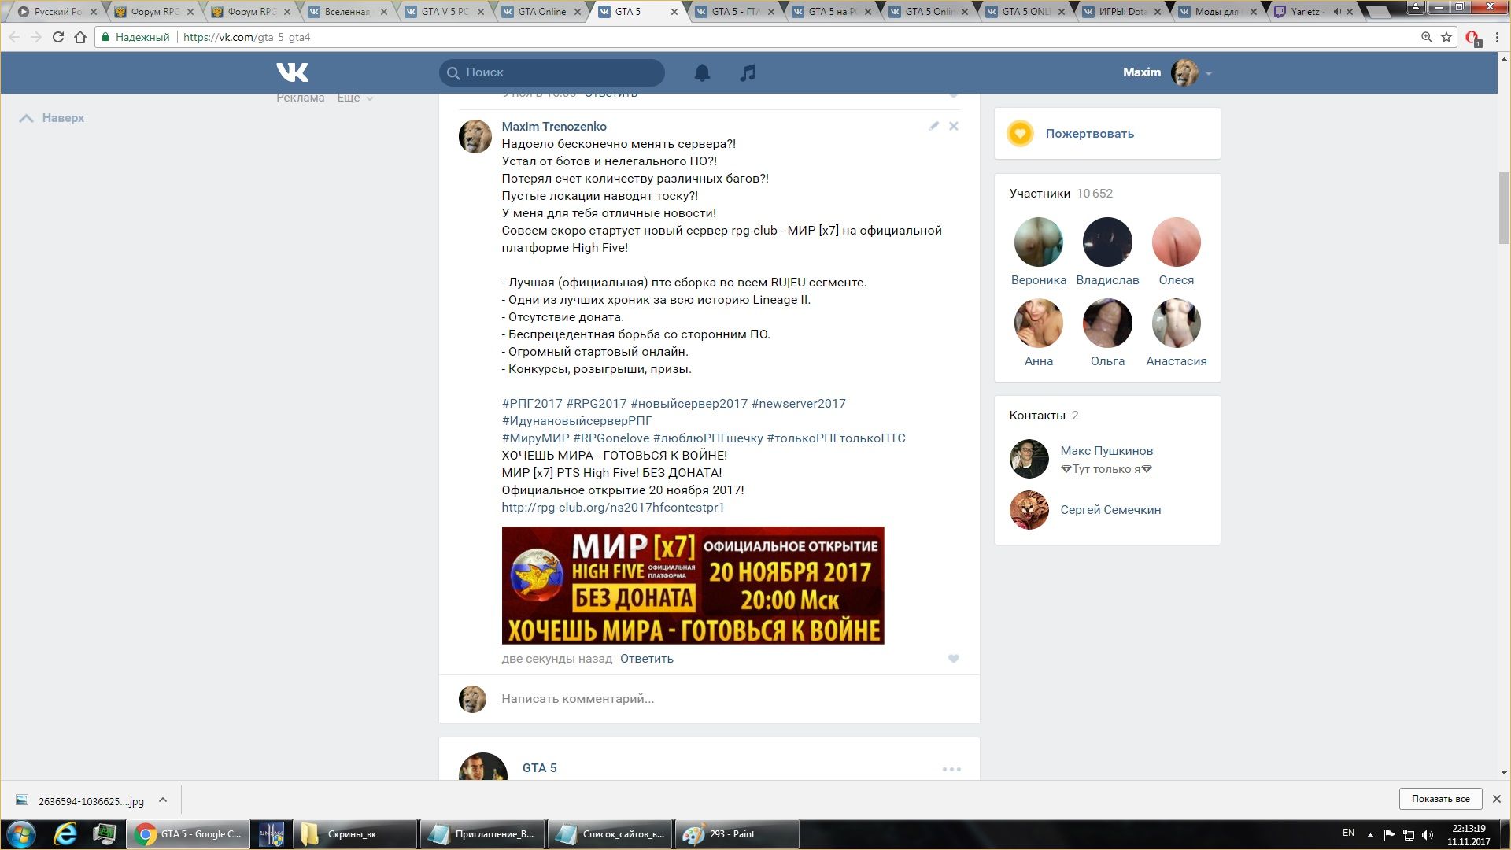Open contact Макс Пушкинов
Viewport: 1511px width, 850px height.
(1106, 451)
